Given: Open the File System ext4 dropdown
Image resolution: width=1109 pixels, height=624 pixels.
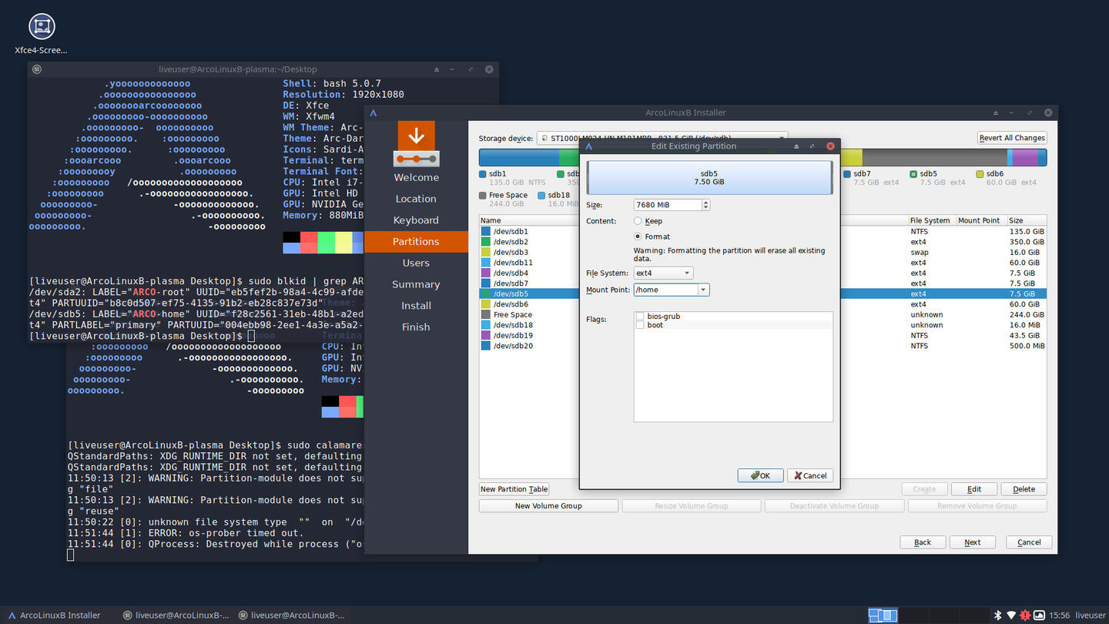Looking at the screenshot, I should coord(663,273).
